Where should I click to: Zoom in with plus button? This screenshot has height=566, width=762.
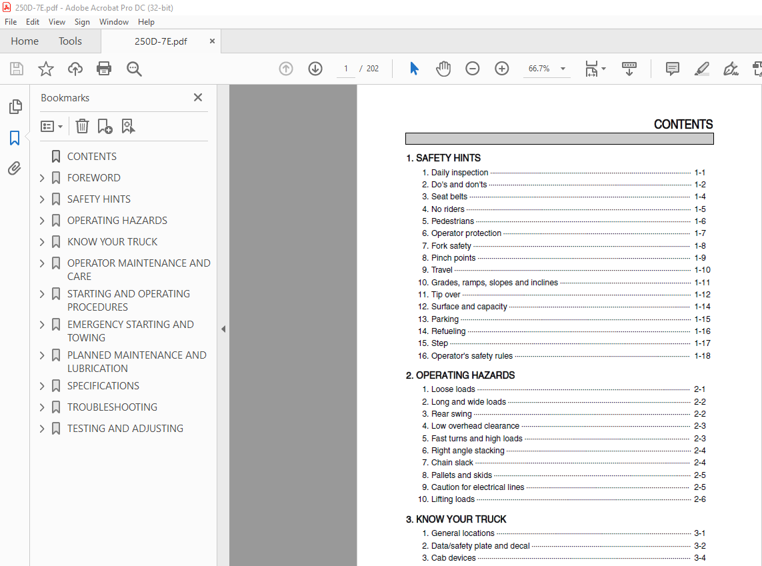pyautogui.click(x=501, y=69)
